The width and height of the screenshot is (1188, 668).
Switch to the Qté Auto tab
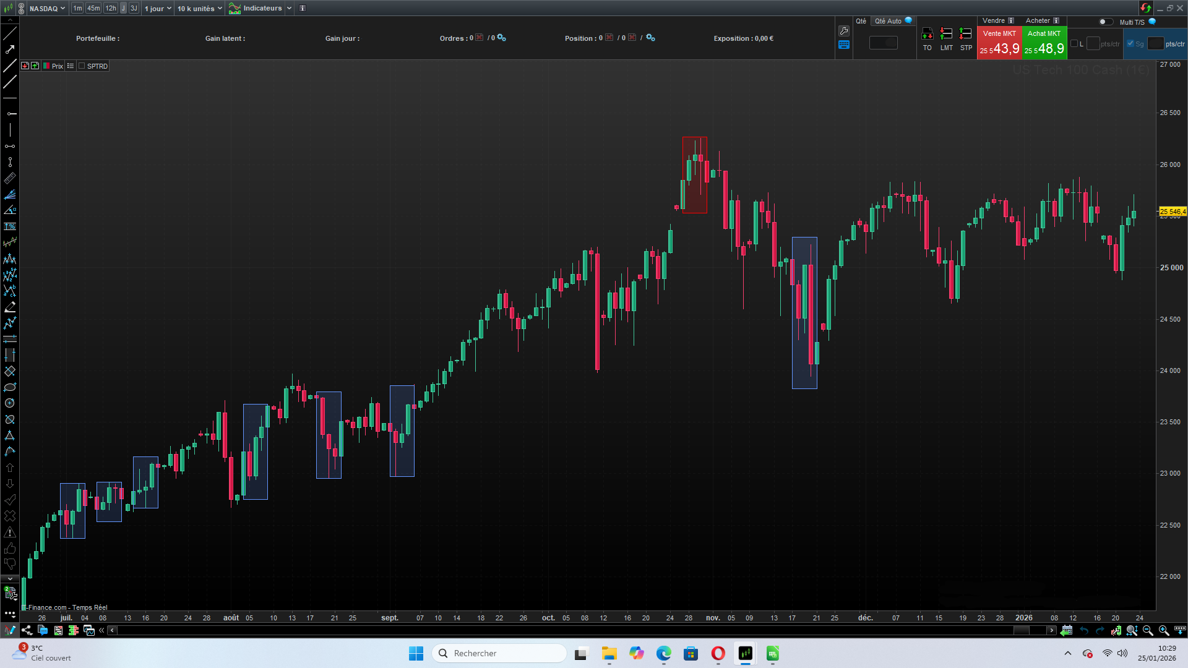pyautogui.click(x=893, y=21)
